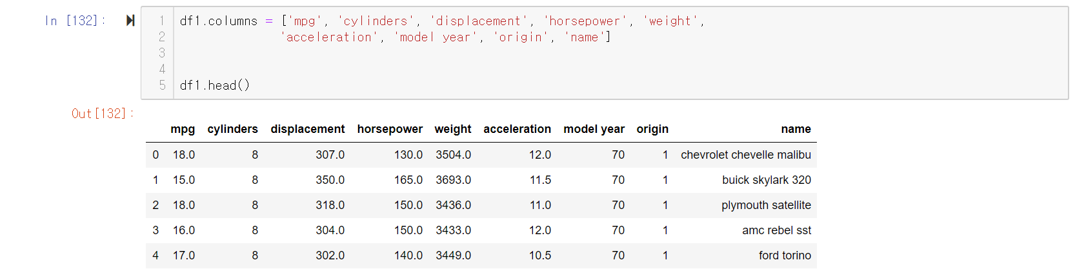
Task: Click the weight column header
Action: click(x=453, y=129)
